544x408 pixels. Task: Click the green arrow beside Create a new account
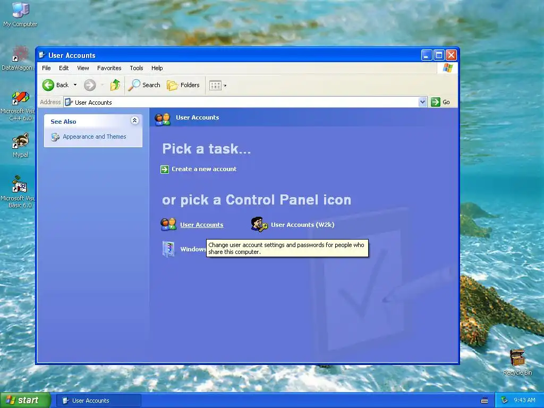click(165, 169)
